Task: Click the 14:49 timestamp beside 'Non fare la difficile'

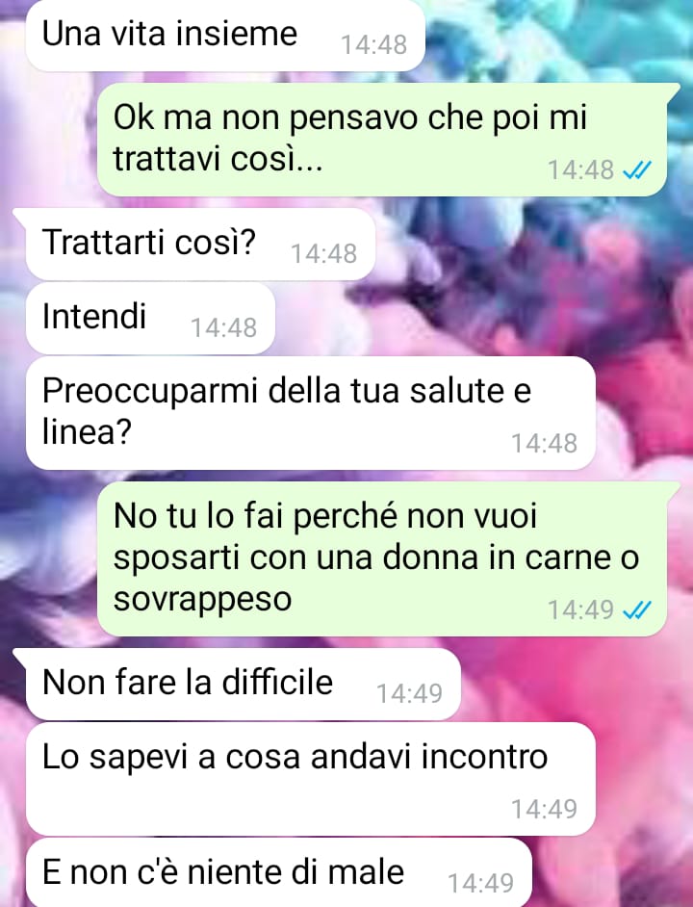Action: 410,693
